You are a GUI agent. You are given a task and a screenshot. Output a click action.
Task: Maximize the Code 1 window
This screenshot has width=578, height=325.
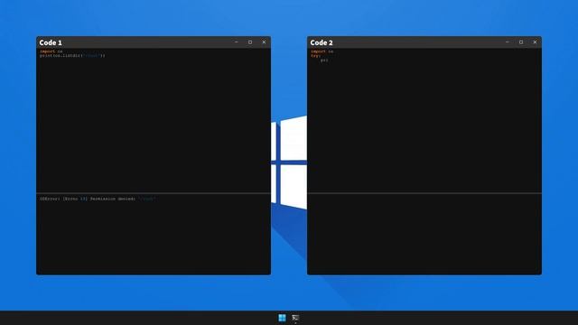pos(250,42)
